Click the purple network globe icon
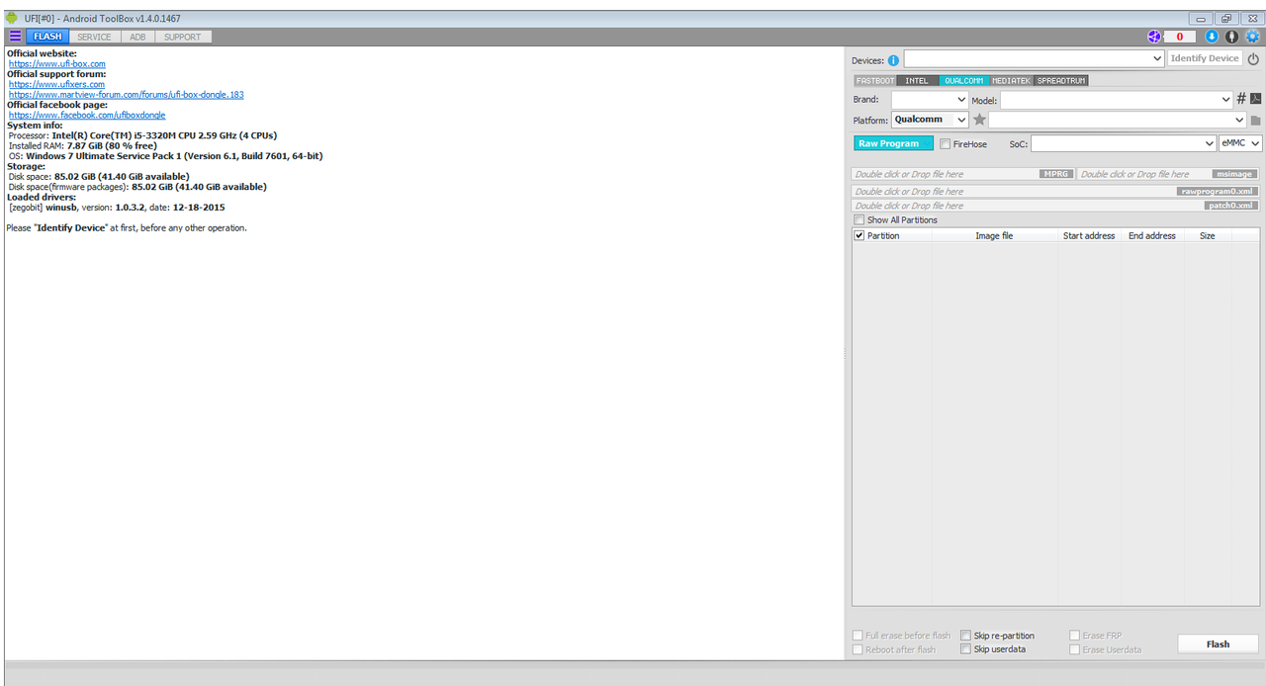 1154,37
